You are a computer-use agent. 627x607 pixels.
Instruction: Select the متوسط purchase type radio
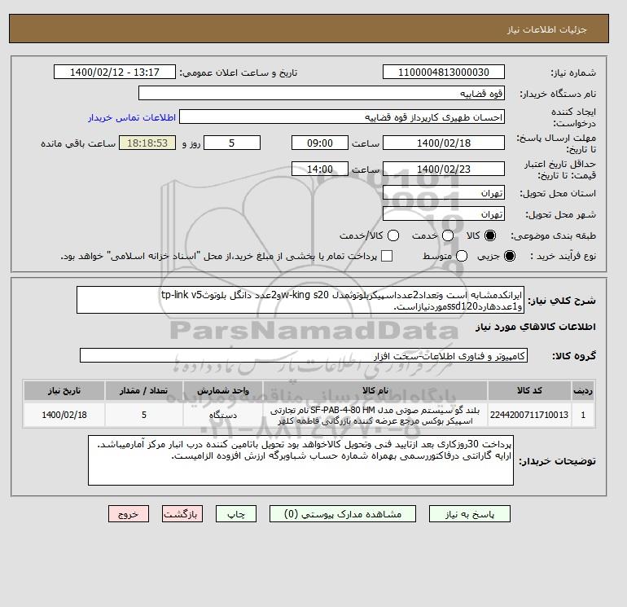click(x=462, y=256)
